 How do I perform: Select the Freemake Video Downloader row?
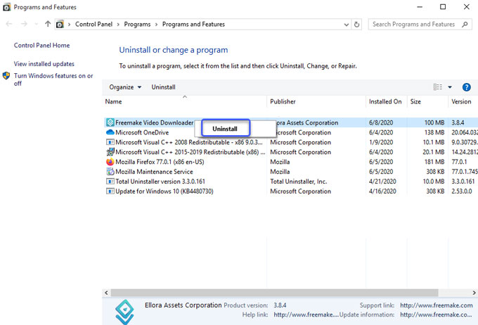click(291, 122)
